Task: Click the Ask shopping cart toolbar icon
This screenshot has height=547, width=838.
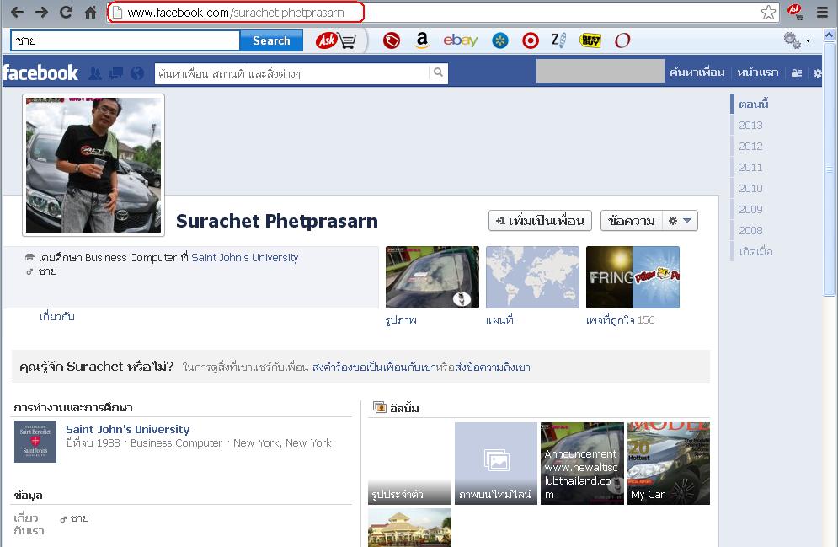Action: [x=336, y=40]
